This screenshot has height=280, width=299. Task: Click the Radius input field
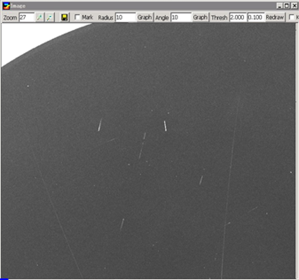coord(126,17)
